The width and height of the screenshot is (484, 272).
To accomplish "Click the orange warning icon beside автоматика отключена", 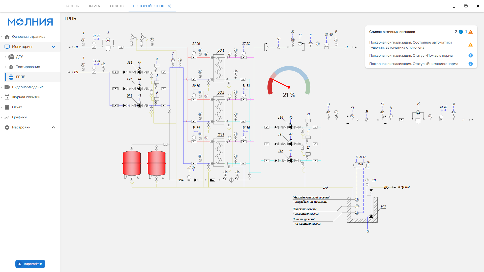I will (x=470, y=45).
